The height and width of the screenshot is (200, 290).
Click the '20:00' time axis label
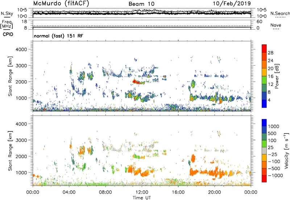click(214, 192)
